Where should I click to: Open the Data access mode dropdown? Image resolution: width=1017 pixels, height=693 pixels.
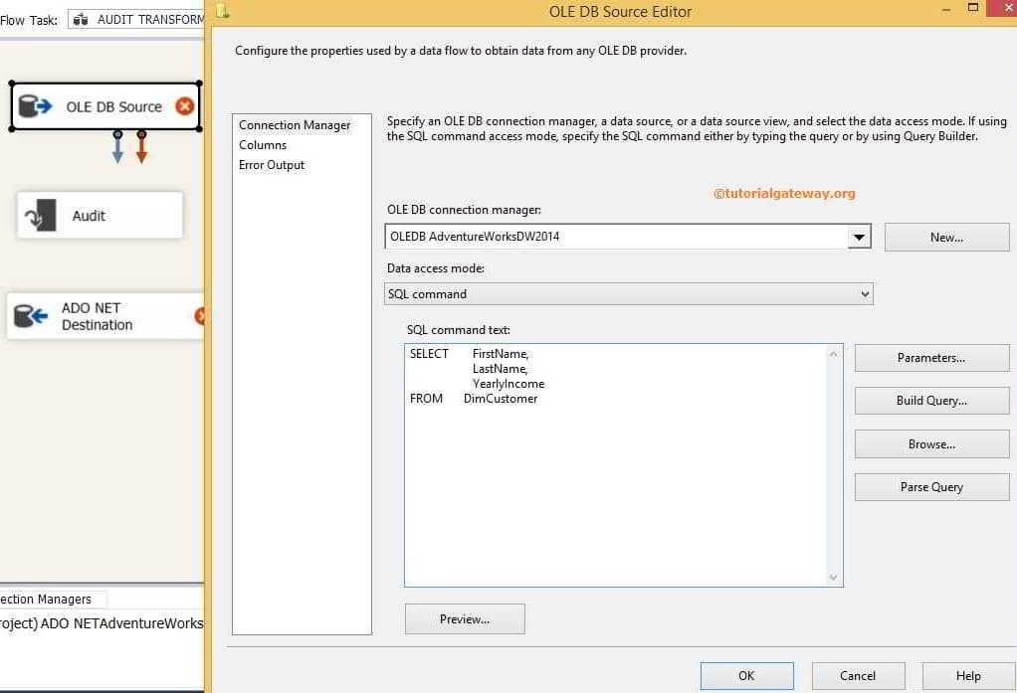[864, 293]
